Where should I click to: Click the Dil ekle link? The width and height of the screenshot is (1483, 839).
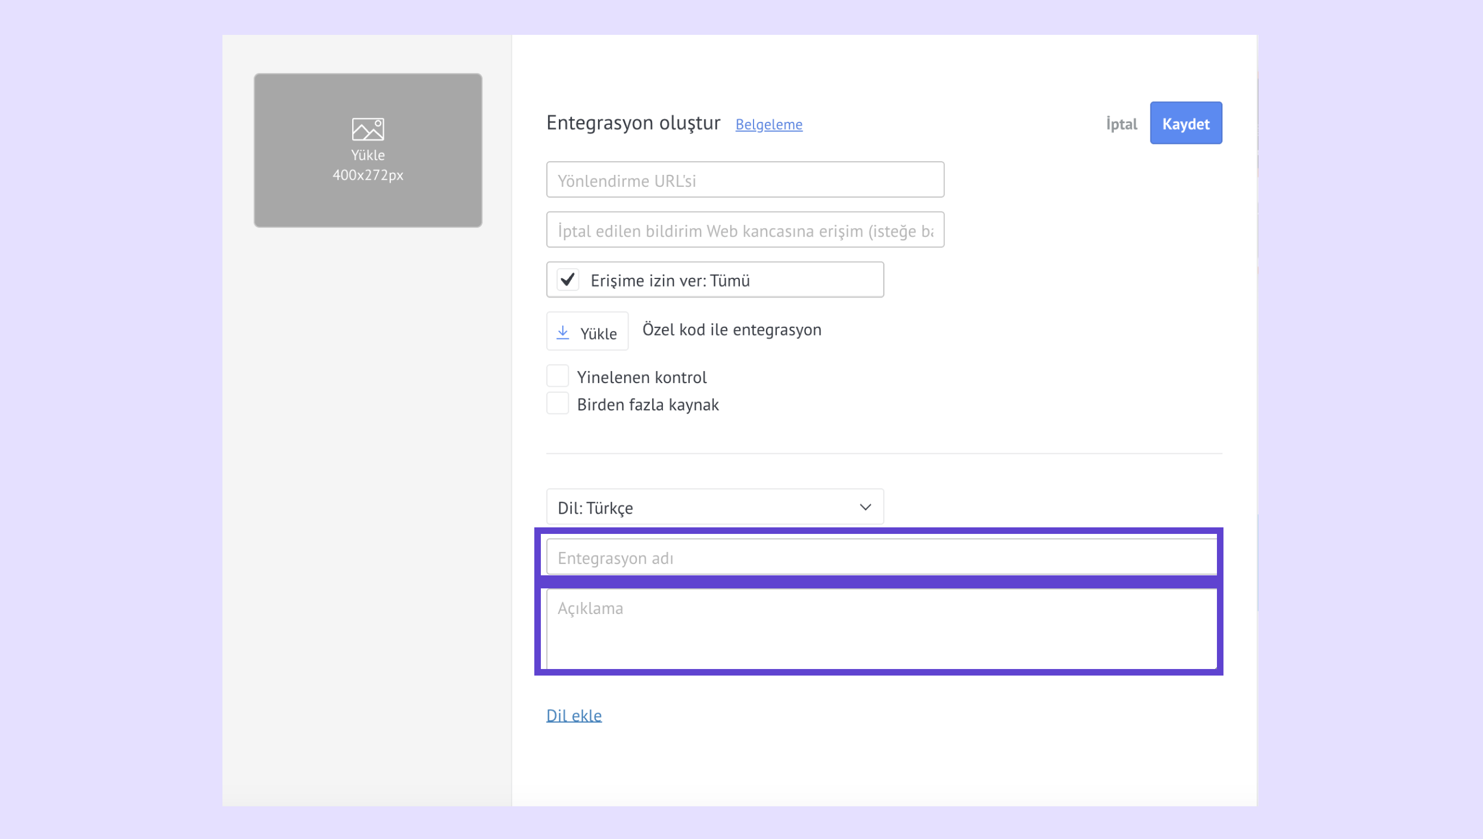574,715
